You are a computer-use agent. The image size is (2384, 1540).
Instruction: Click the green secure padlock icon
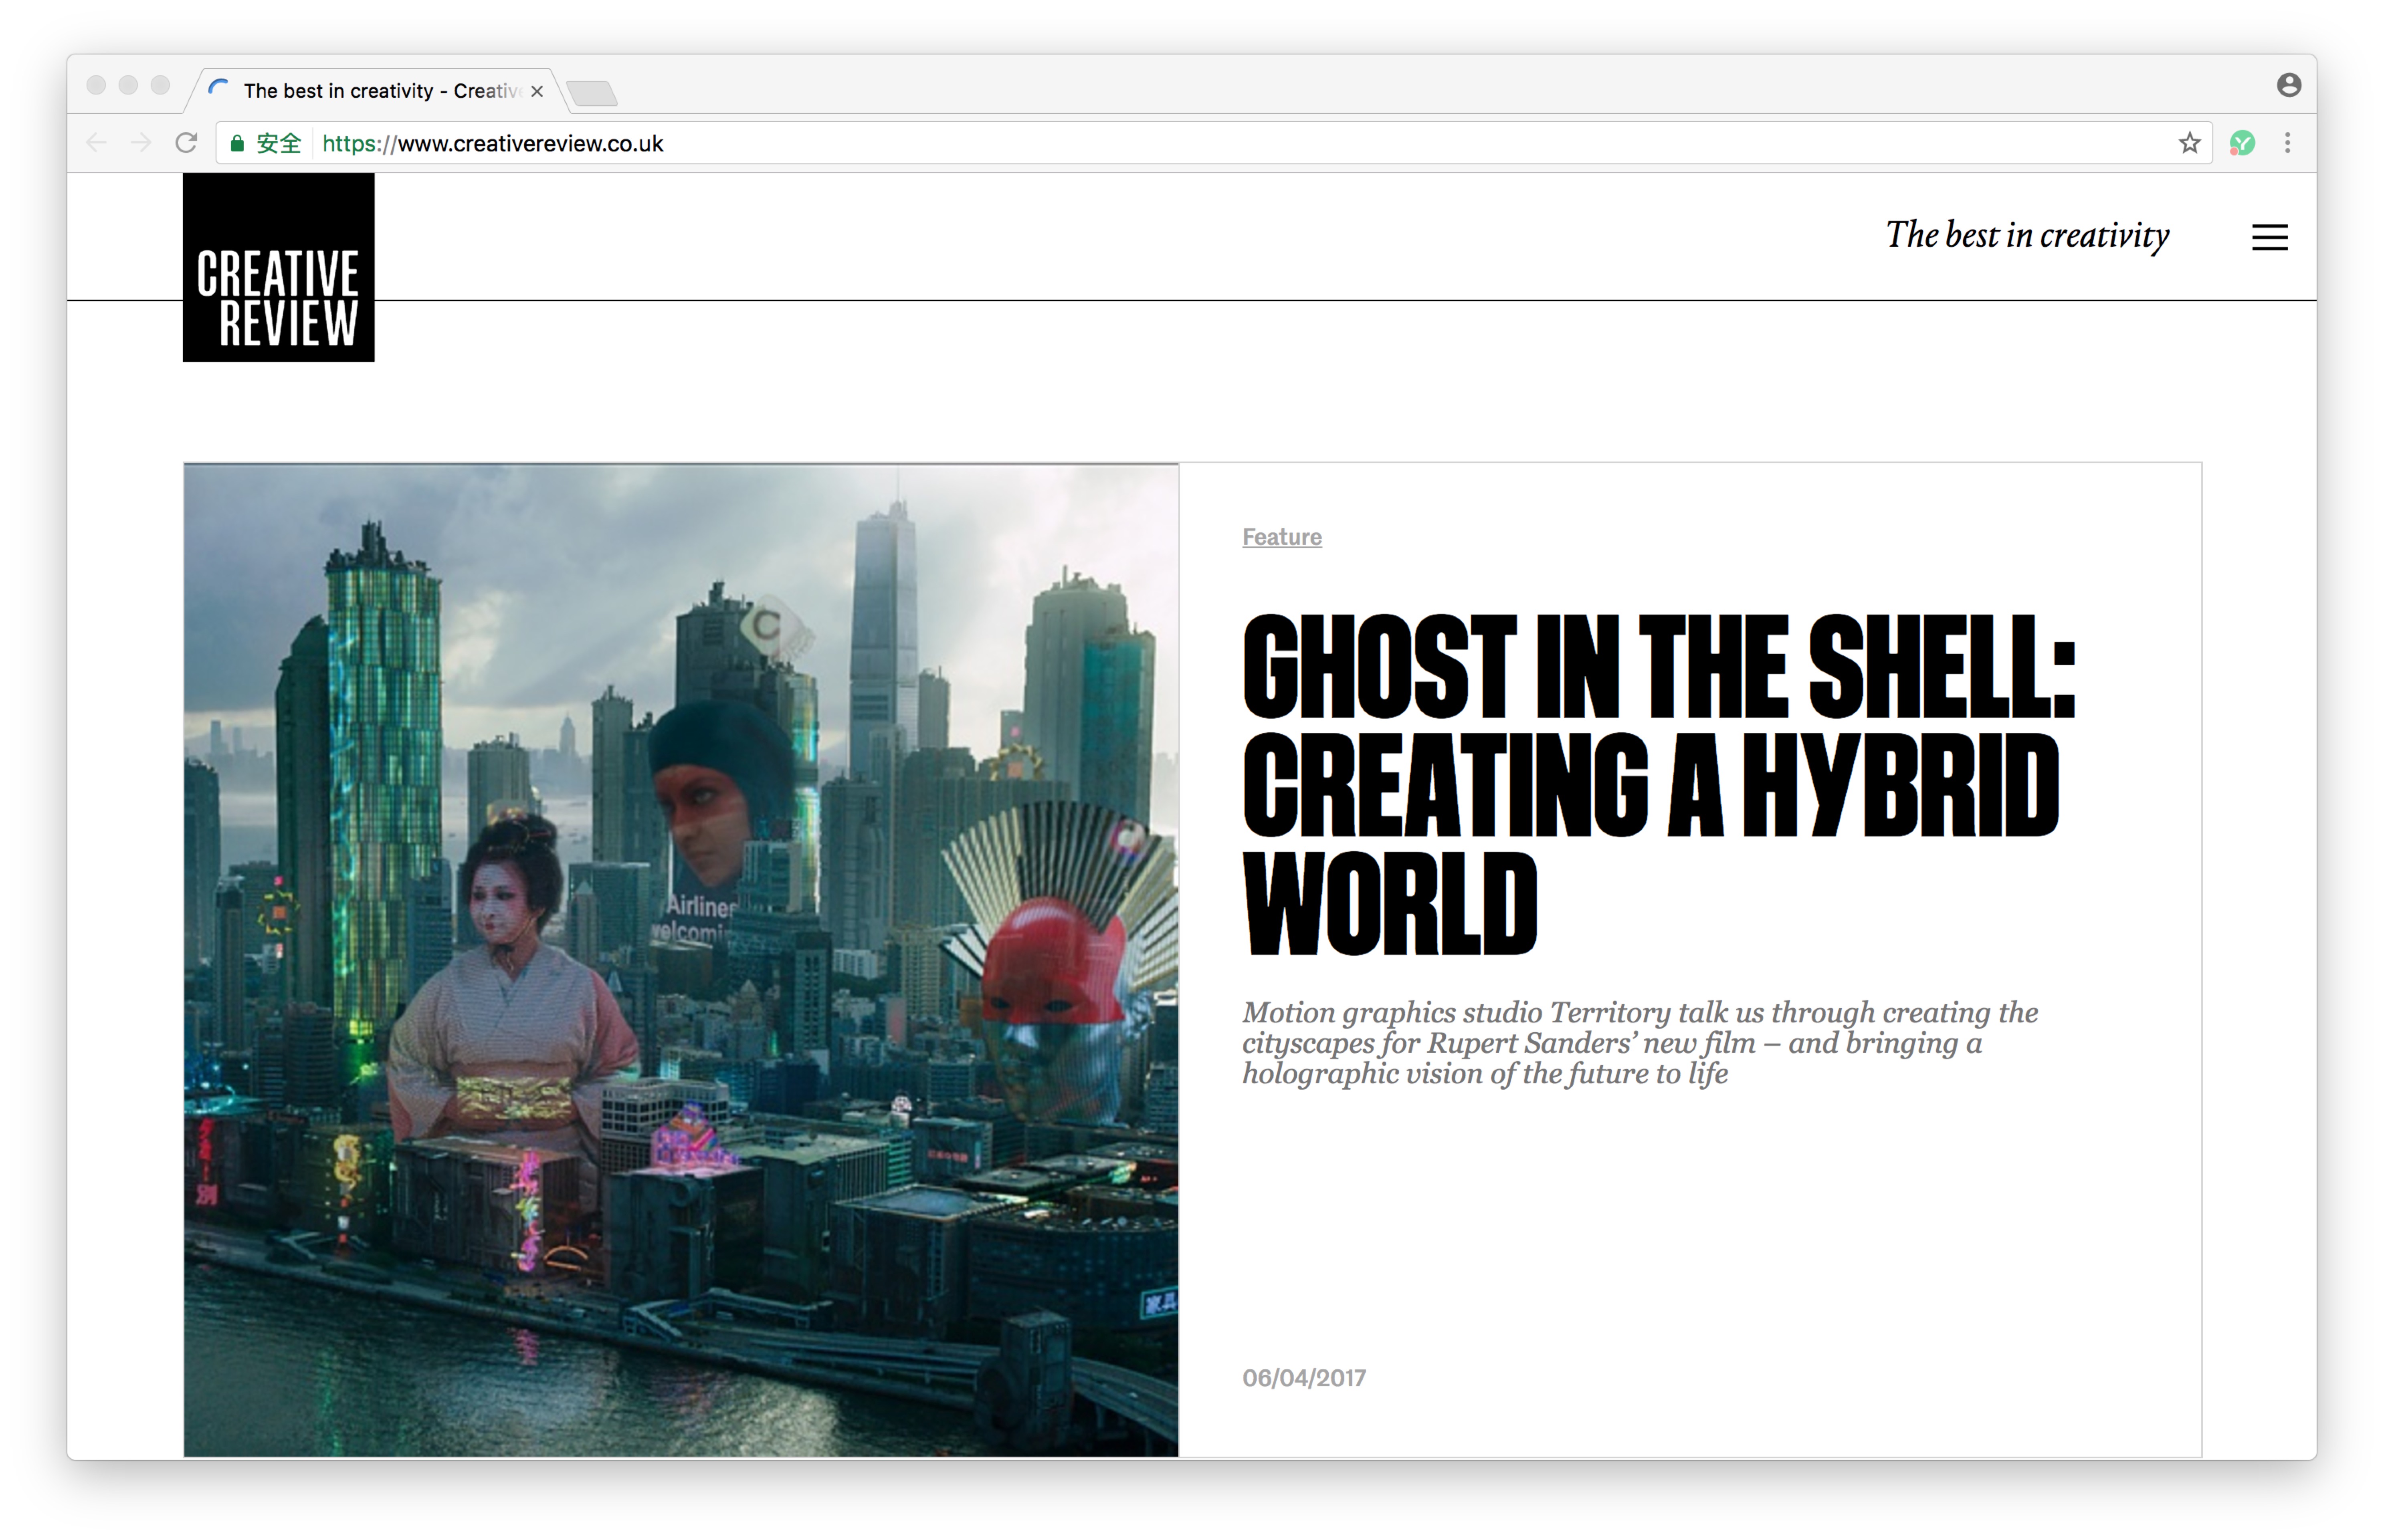pyautogui.click(x=237, y=143)
